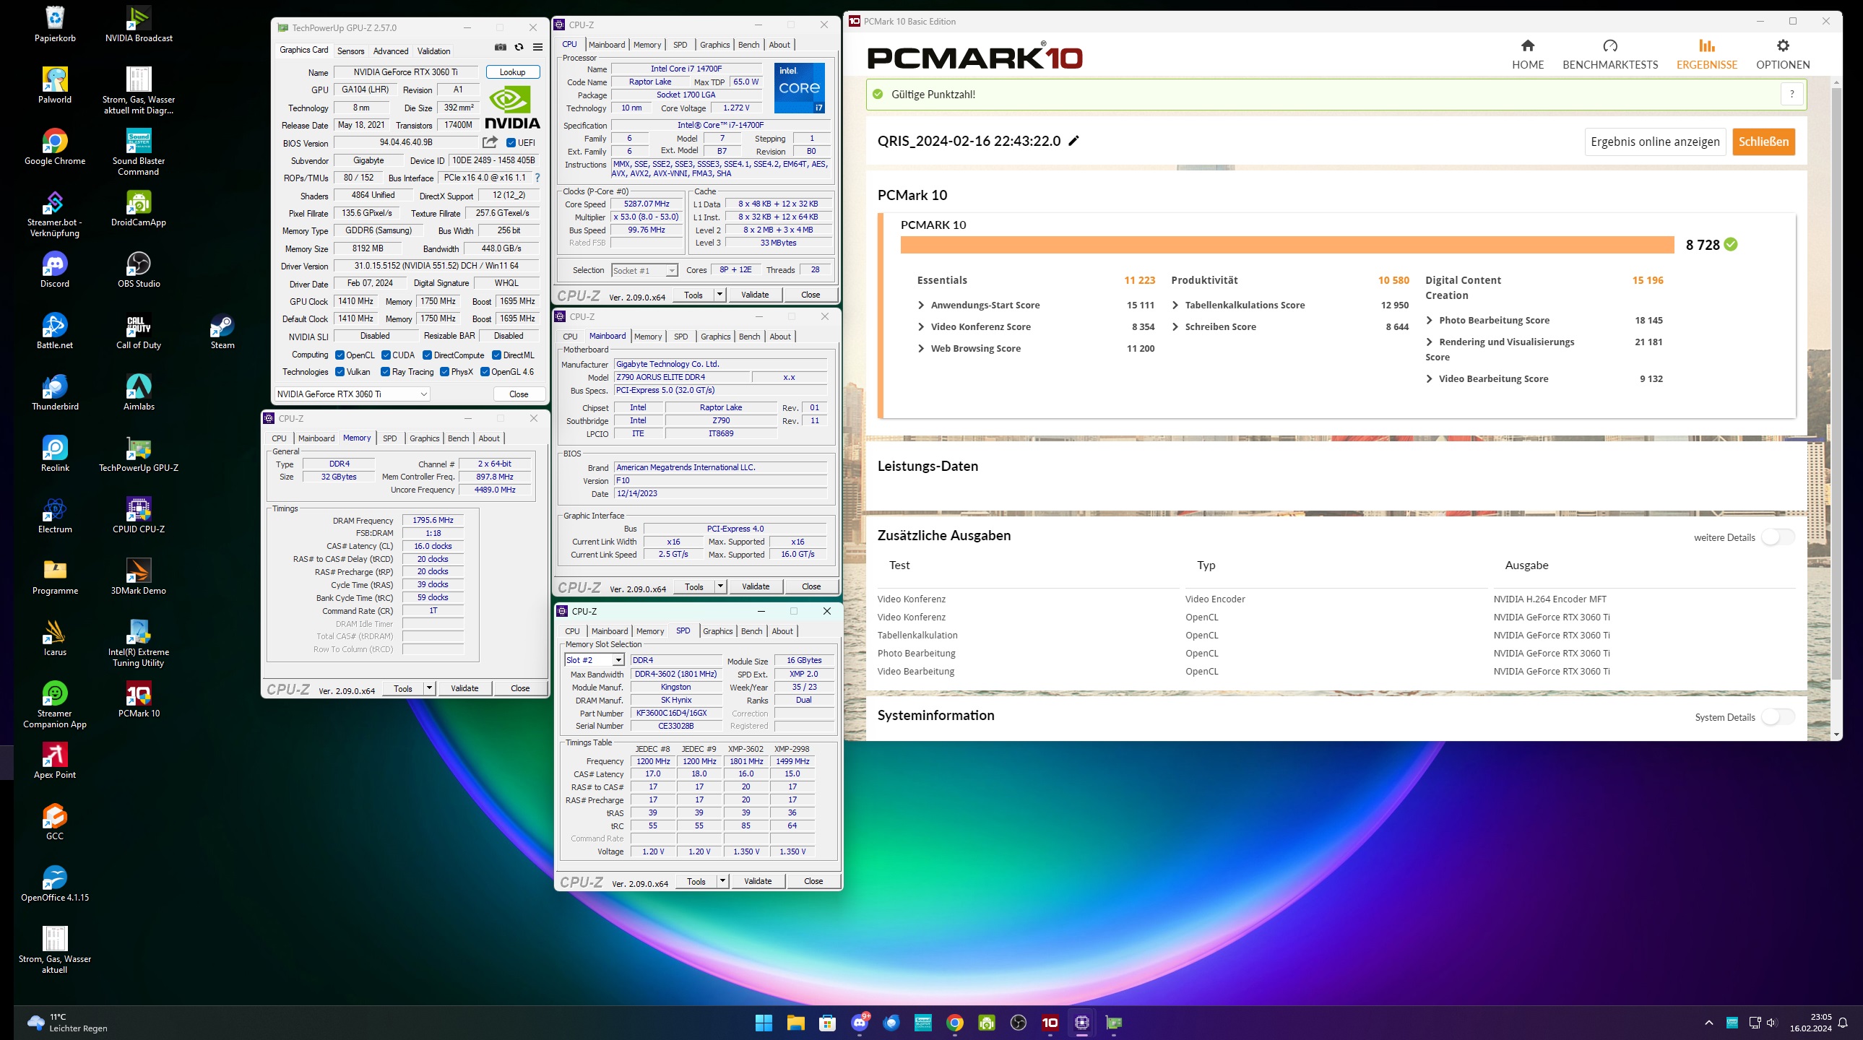Open Tools dropdown arrow in CPU-Z Memory window

[429, 688]
